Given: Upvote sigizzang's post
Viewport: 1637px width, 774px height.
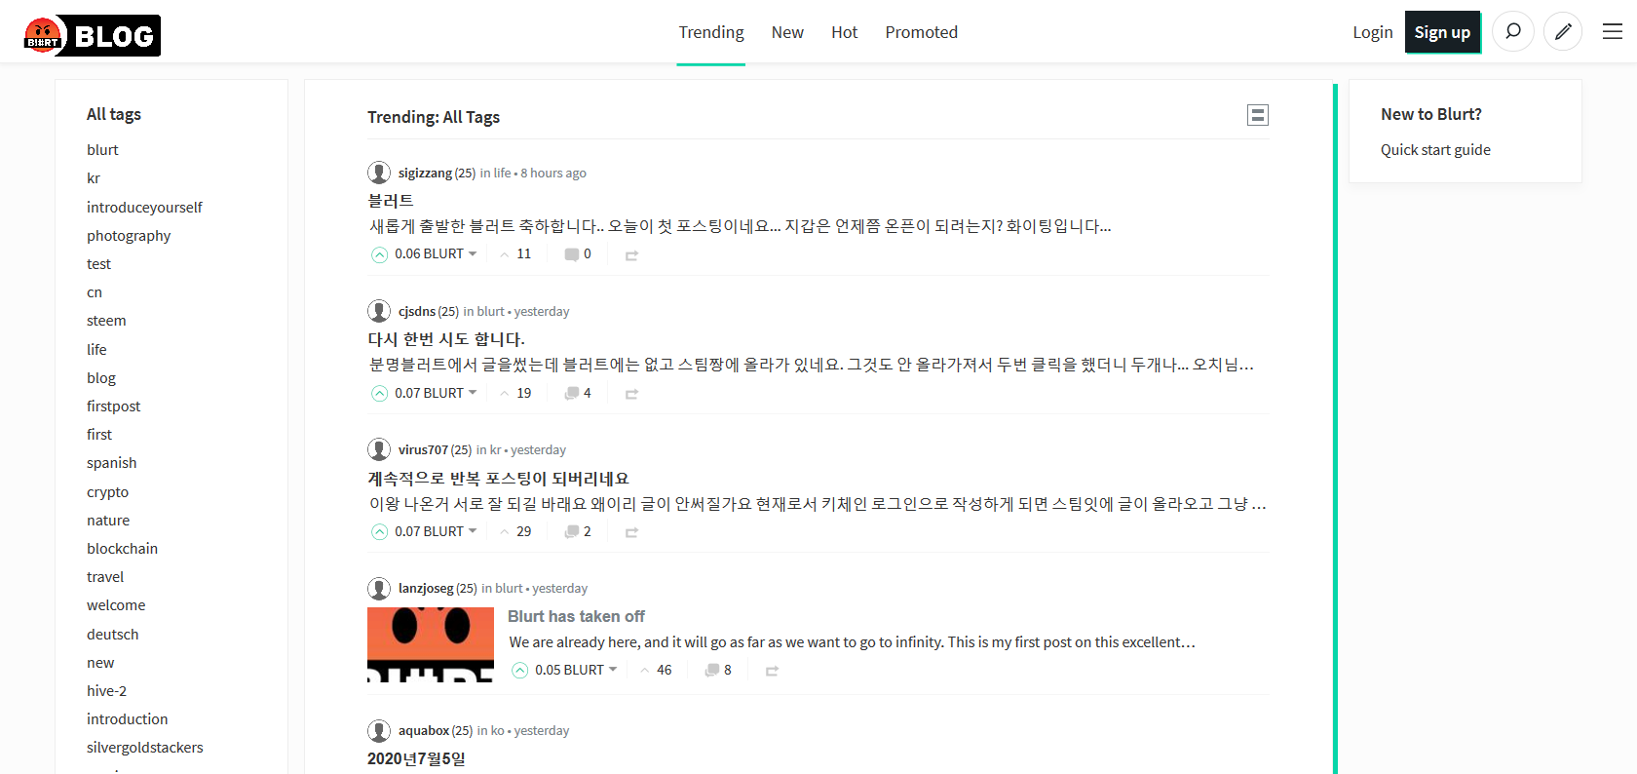Looking at the screenshot, I should [379, 254].
